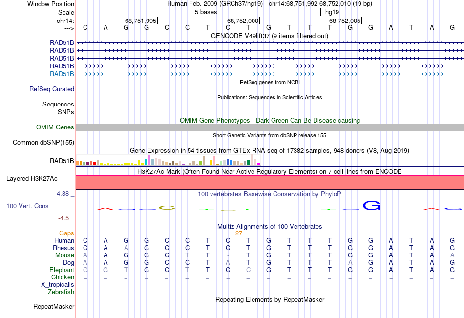Select the Mouse alignment row label
Screen dimensions: 464x318
(x=64, y=255)
